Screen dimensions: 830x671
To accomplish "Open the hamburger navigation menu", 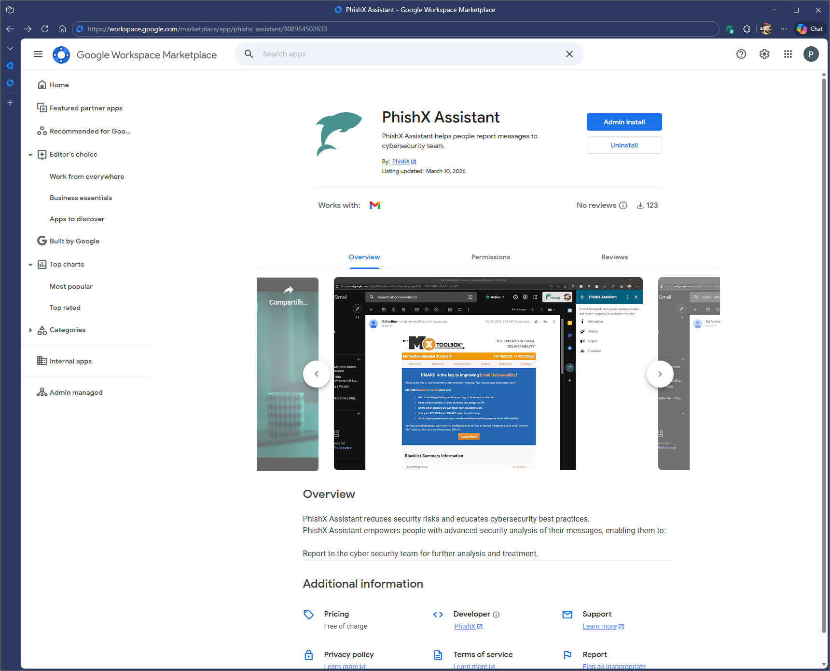I will point(38,54).
